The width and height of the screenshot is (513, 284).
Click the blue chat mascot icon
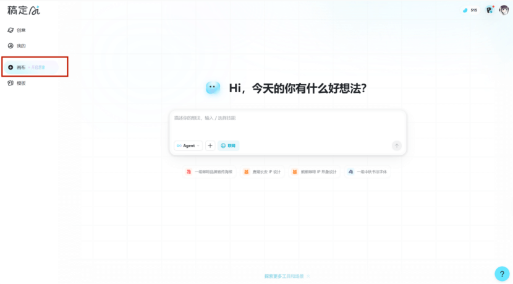213,88
